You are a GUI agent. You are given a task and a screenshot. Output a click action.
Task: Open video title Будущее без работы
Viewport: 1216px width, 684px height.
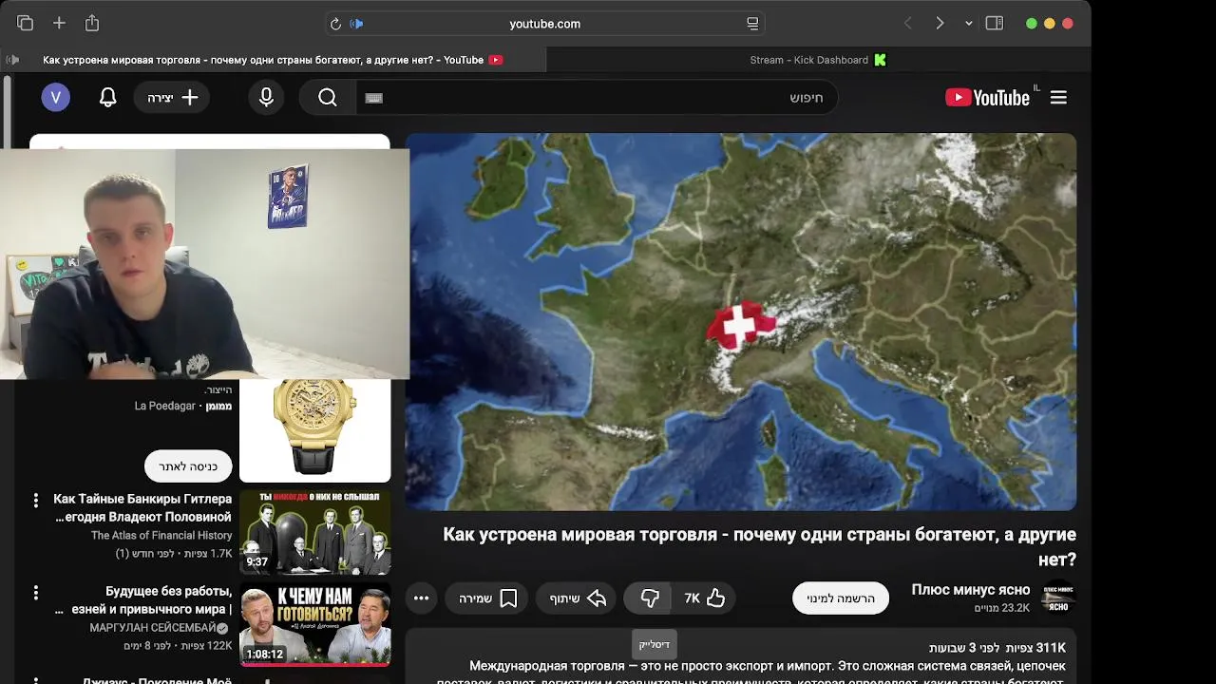(143, 599)
